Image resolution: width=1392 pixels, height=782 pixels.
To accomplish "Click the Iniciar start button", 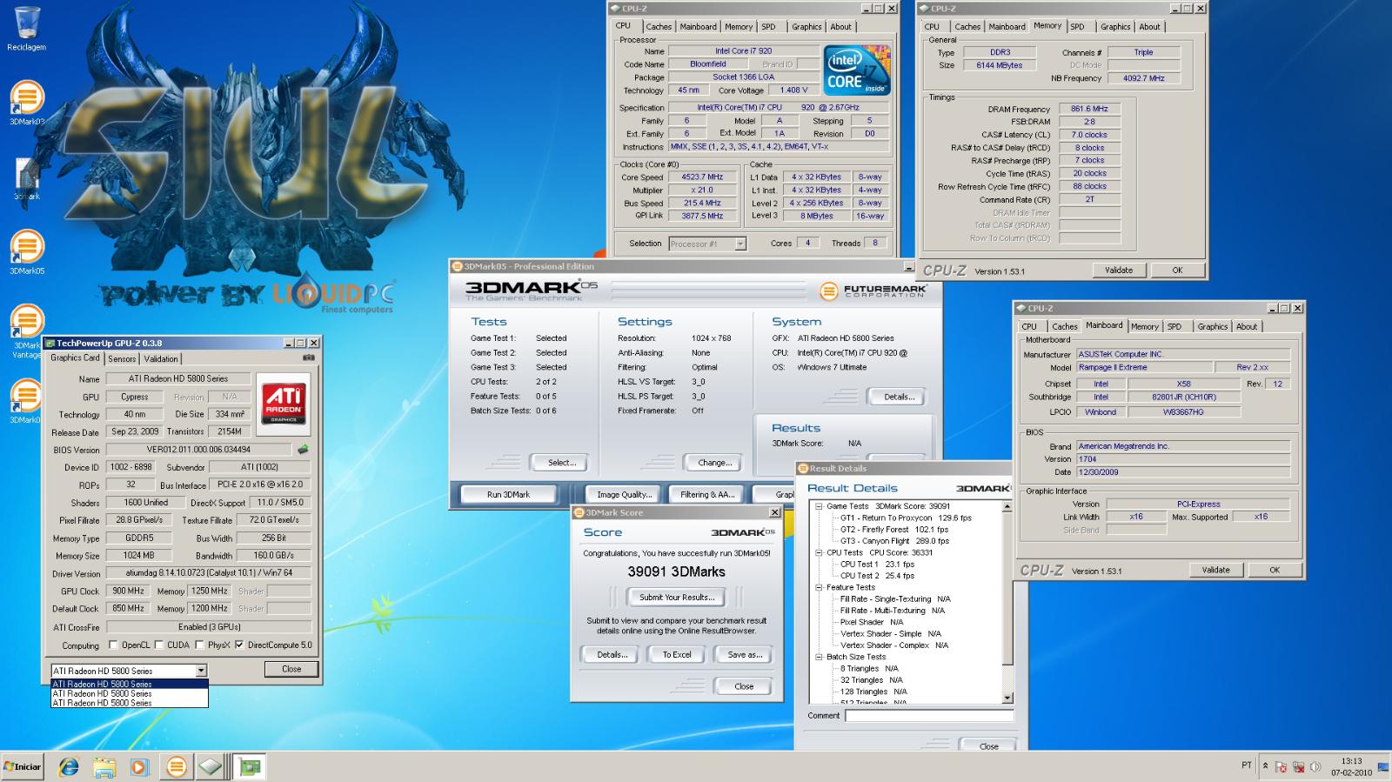I will 23,766.
